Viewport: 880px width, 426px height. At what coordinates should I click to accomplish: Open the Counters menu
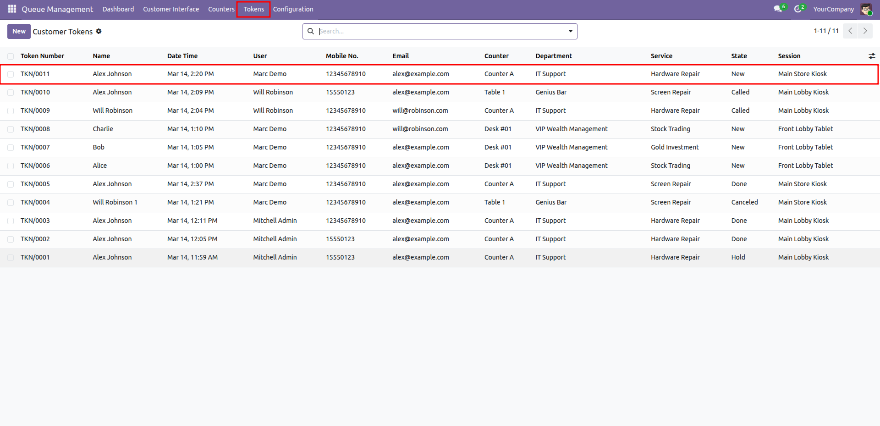(x=221, y=9)
